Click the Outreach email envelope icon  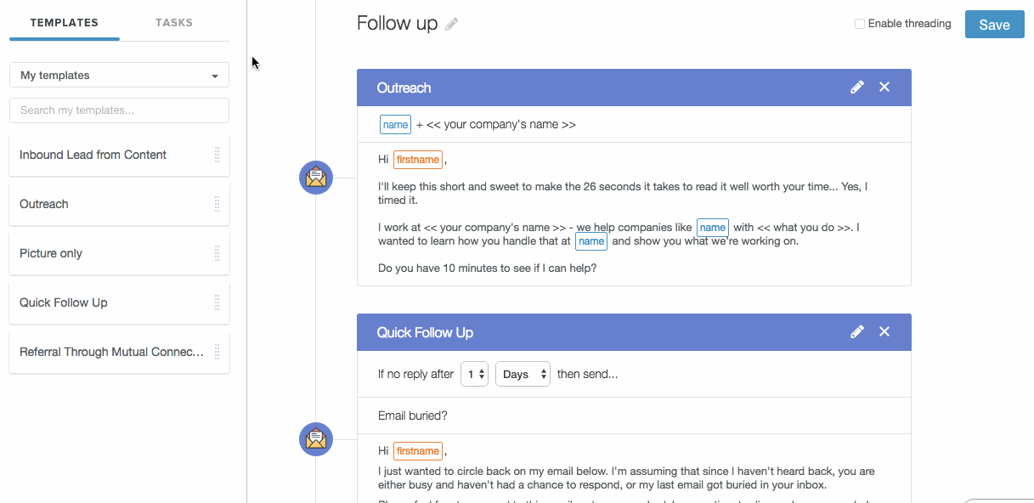point(316,178)
